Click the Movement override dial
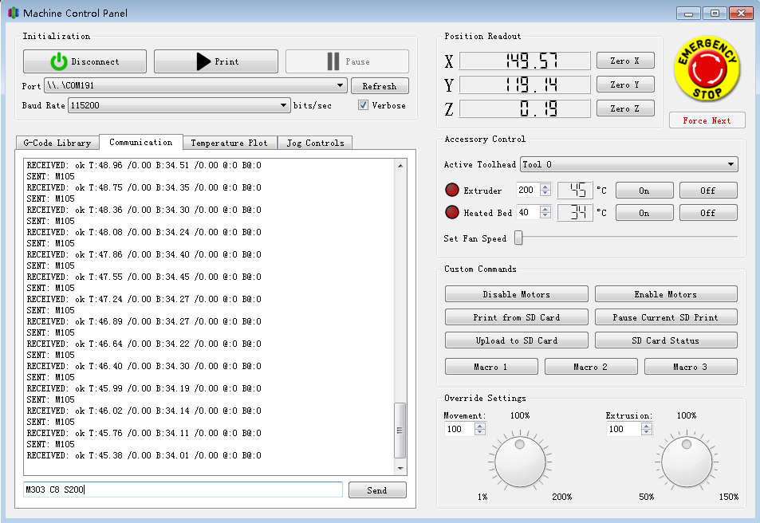760x523 pixels. click(520, 462)
